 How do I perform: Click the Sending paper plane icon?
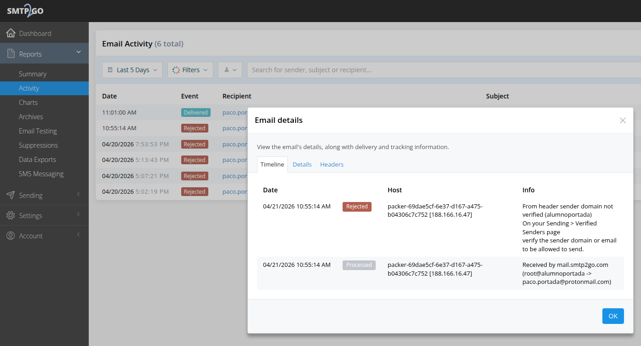pos(11,195)
